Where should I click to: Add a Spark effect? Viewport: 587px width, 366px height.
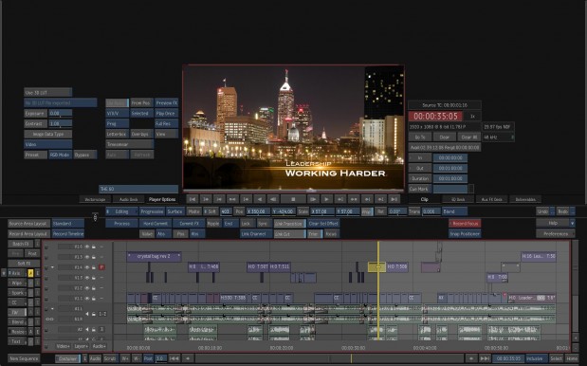point(17,293)
